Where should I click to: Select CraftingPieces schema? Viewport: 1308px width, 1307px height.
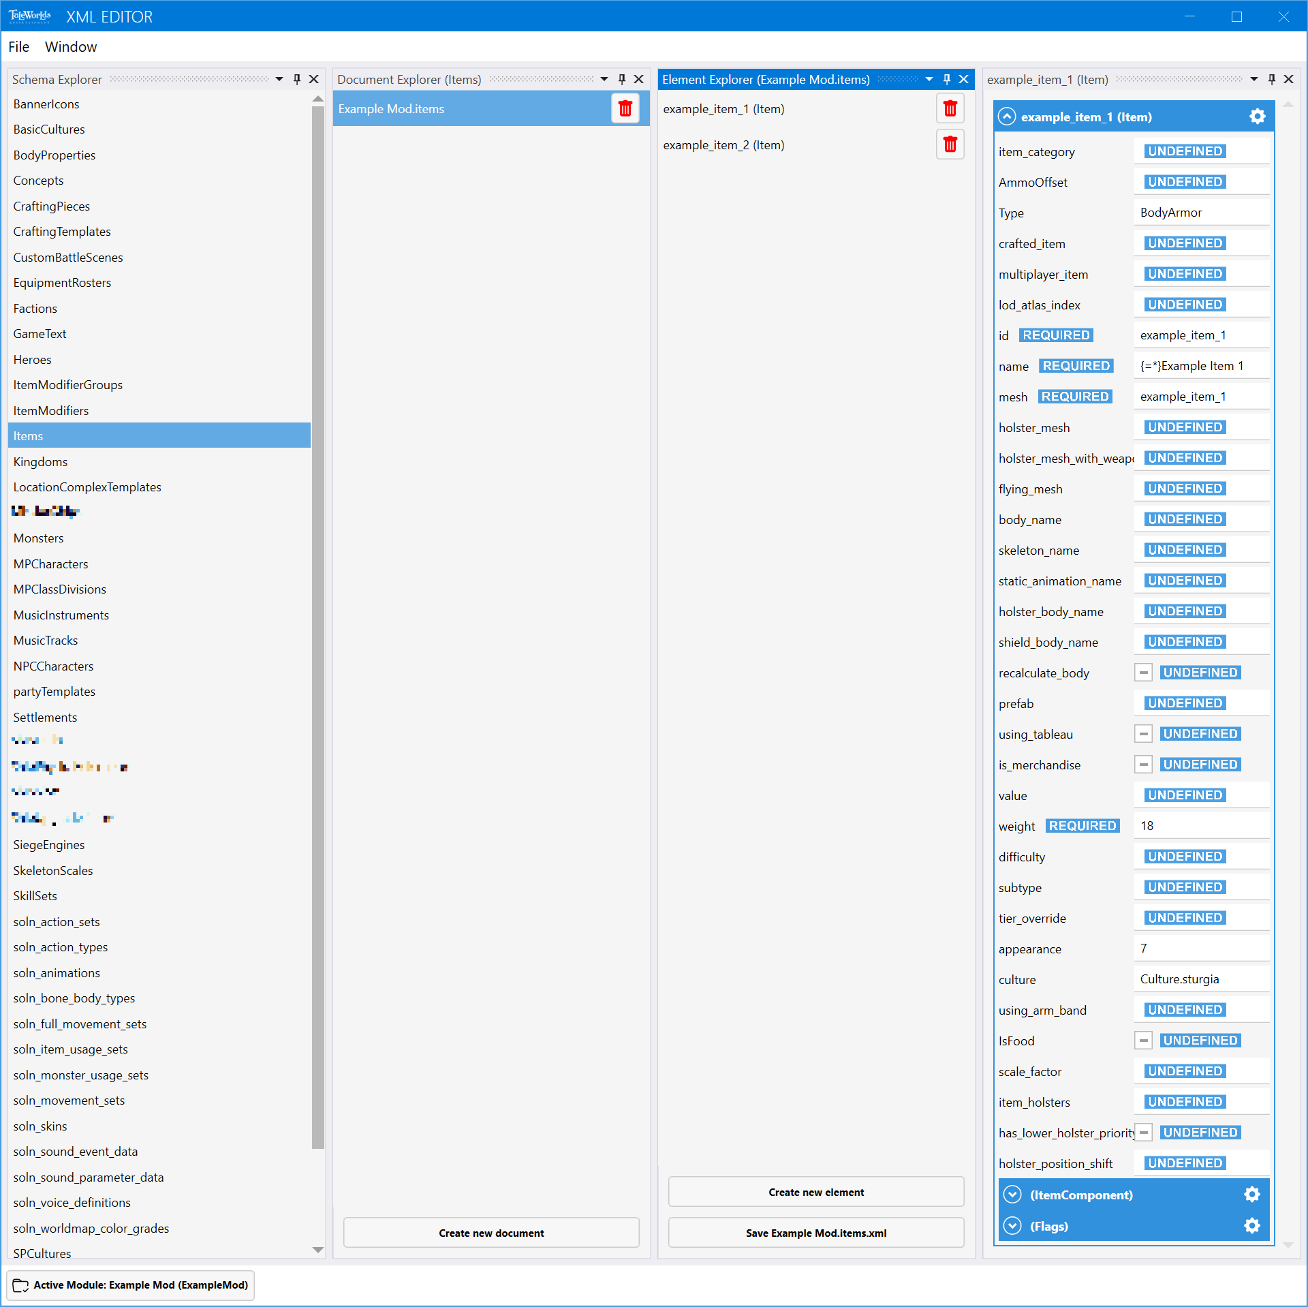pyautogui.click(x=159, y=206)
